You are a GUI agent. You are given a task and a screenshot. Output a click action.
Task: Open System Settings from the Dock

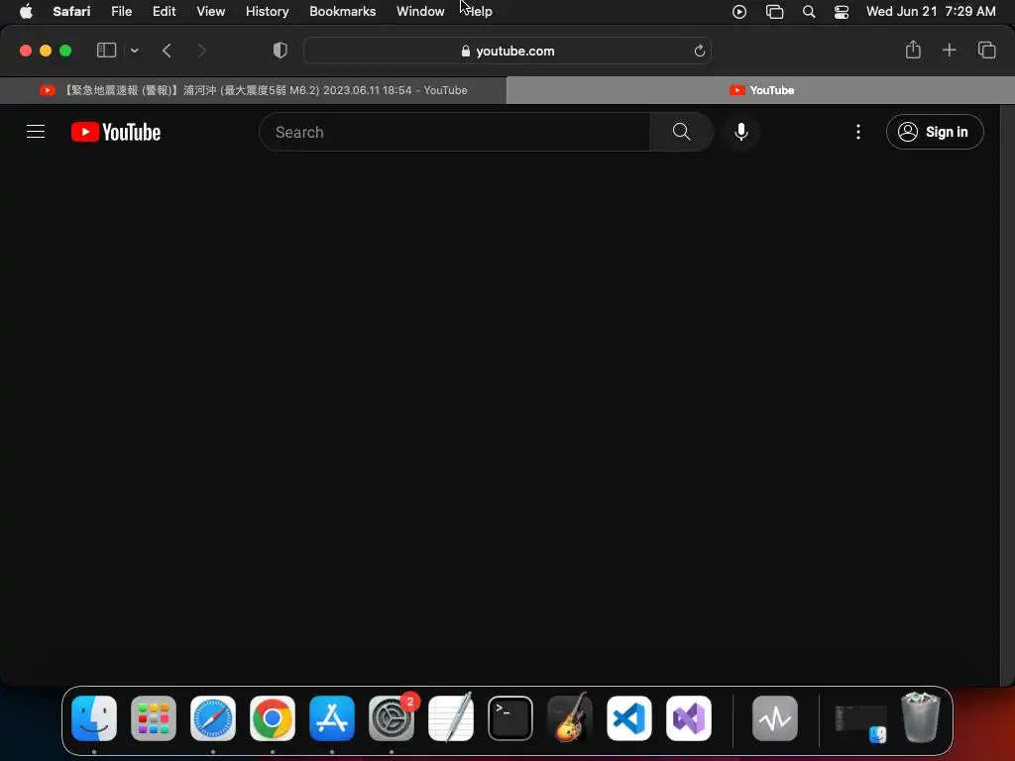pos(392,718)
